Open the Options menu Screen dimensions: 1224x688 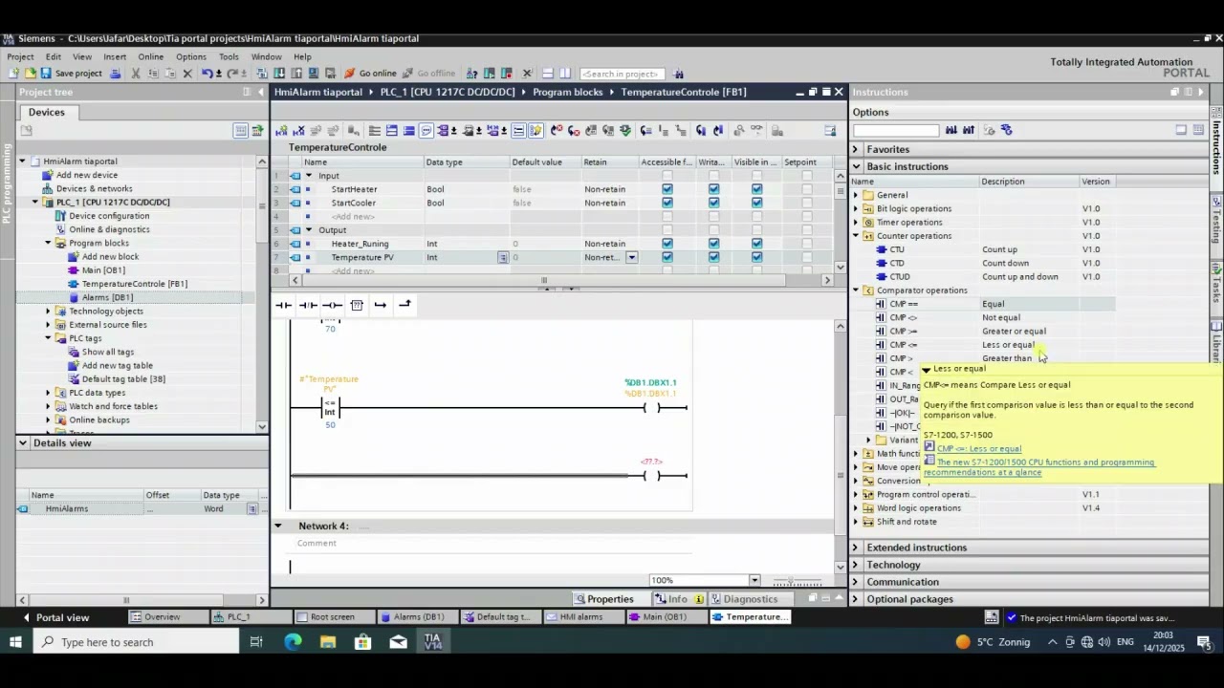pyautogui.click(x=190, y=56)
